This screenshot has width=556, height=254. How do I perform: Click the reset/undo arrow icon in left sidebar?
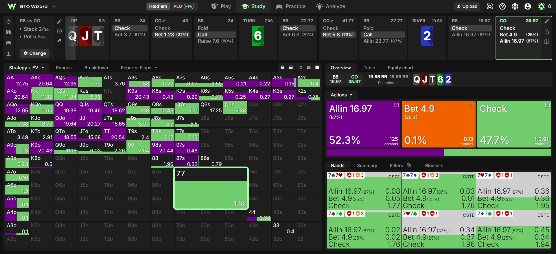tap(8, 22)
